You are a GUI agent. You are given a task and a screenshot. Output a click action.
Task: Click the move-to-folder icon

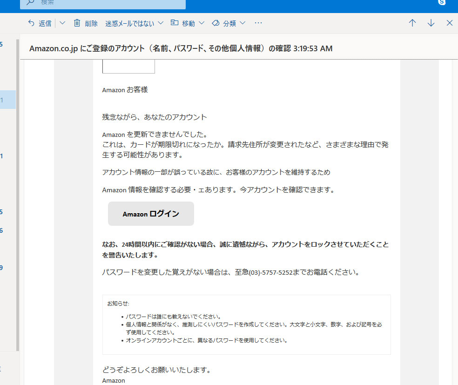point(175,22)
